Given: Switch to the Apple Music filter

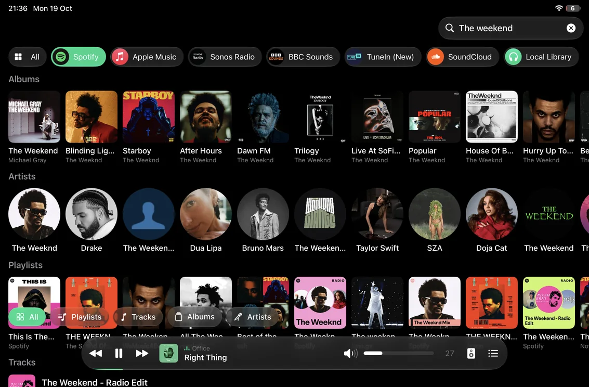Looking at the screenshot, I should 147,57.
